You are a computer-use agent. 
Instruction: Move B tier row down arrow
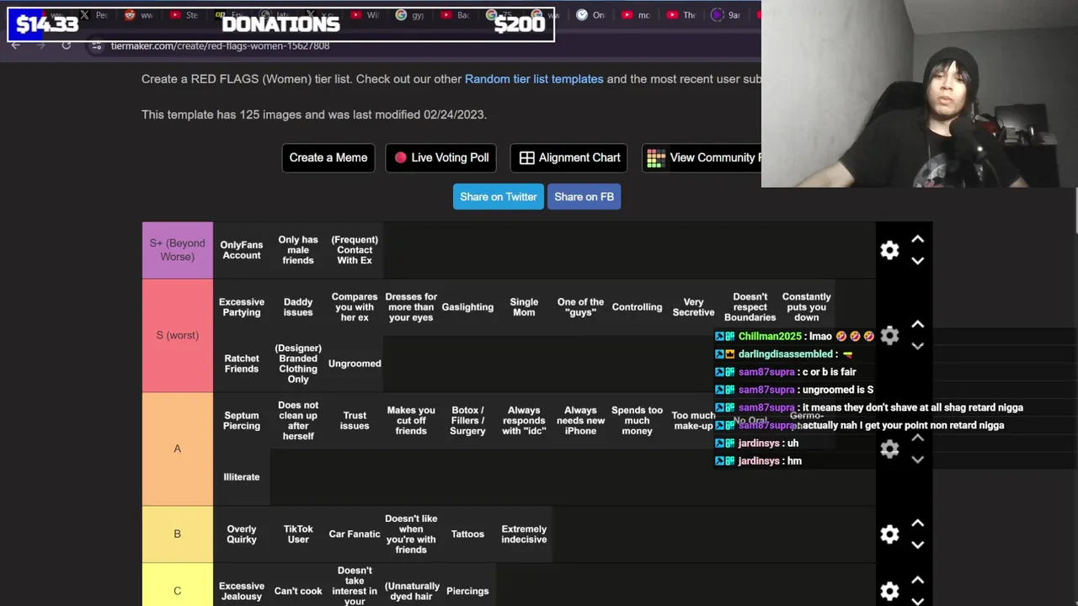(918, 545)
